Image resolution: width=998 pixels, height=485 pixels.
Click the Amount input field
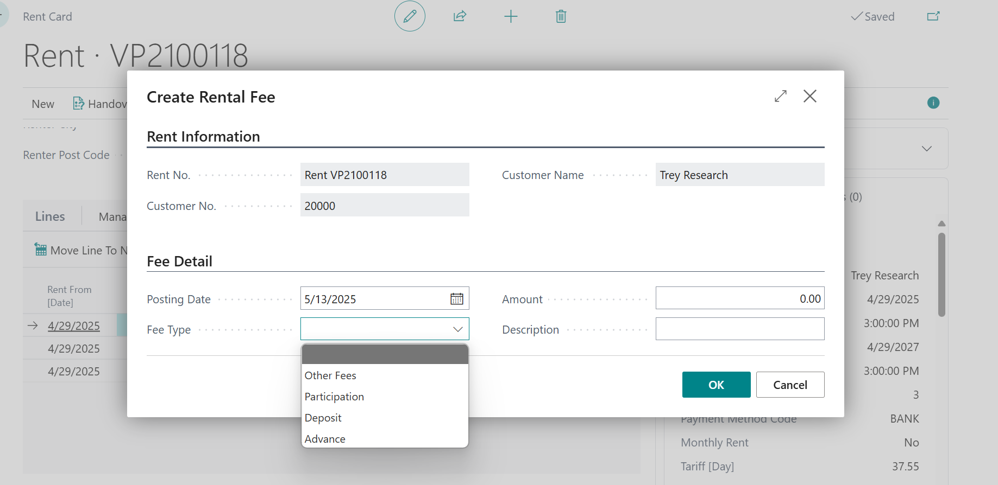click(x=739, y=298)
